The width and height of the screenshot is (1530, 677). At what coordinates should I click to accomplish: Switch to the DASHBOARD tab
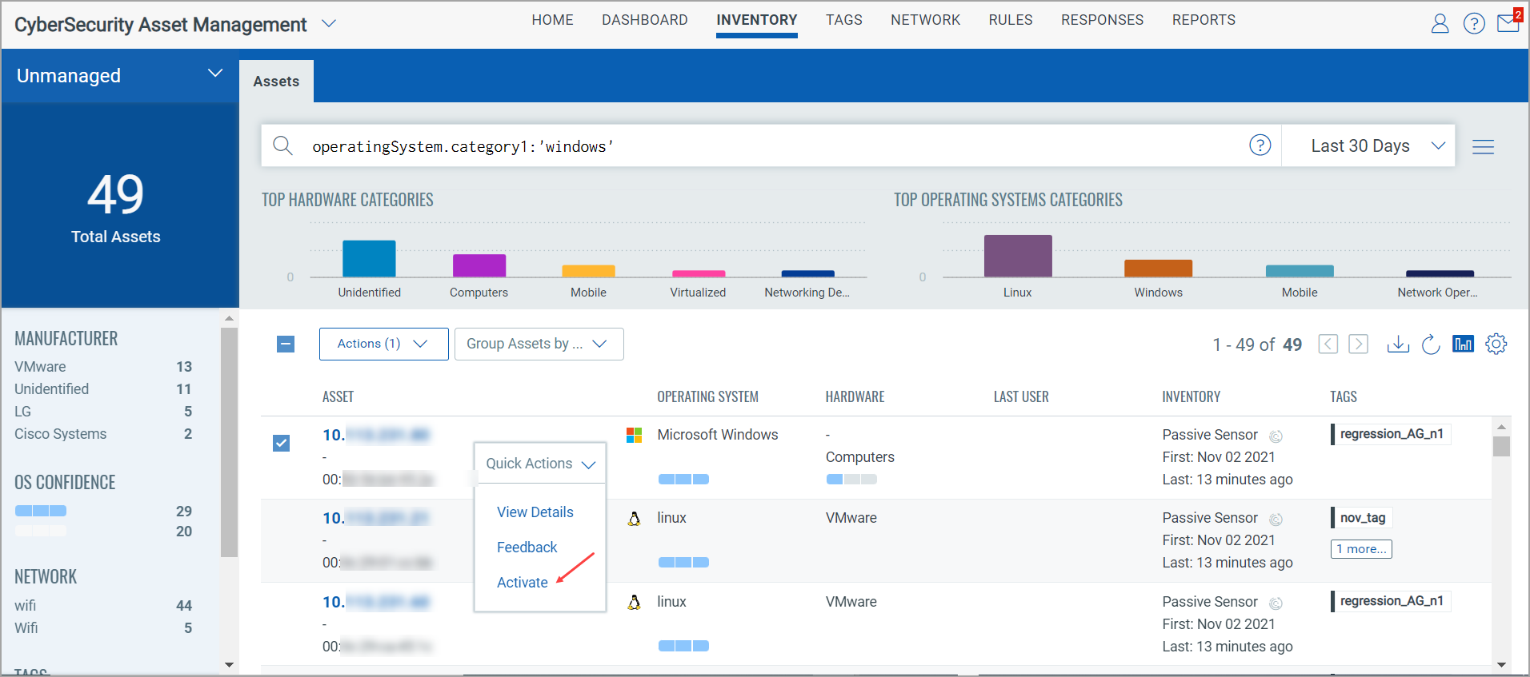(x=644, y=20)
